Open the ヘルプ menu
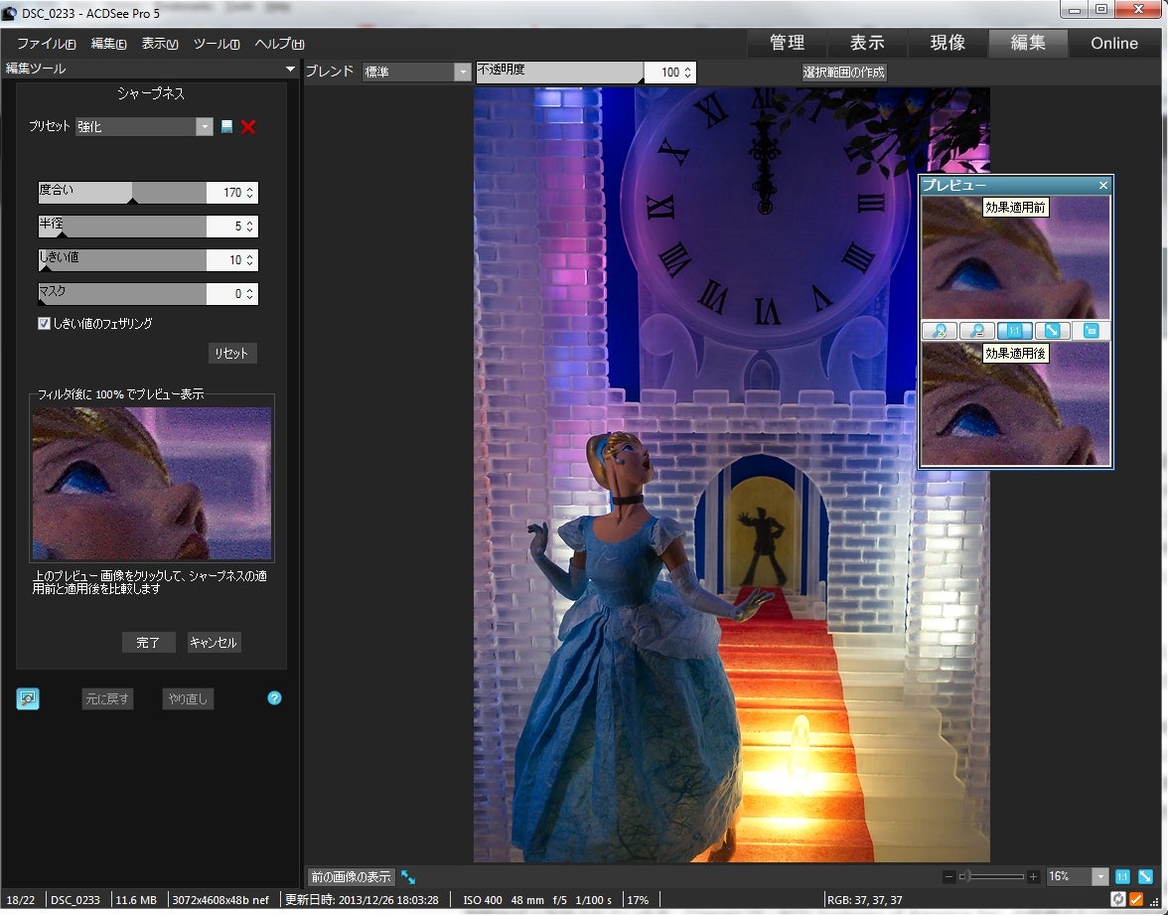Viewport: 1168px width, 915px height. coord(279,44)
